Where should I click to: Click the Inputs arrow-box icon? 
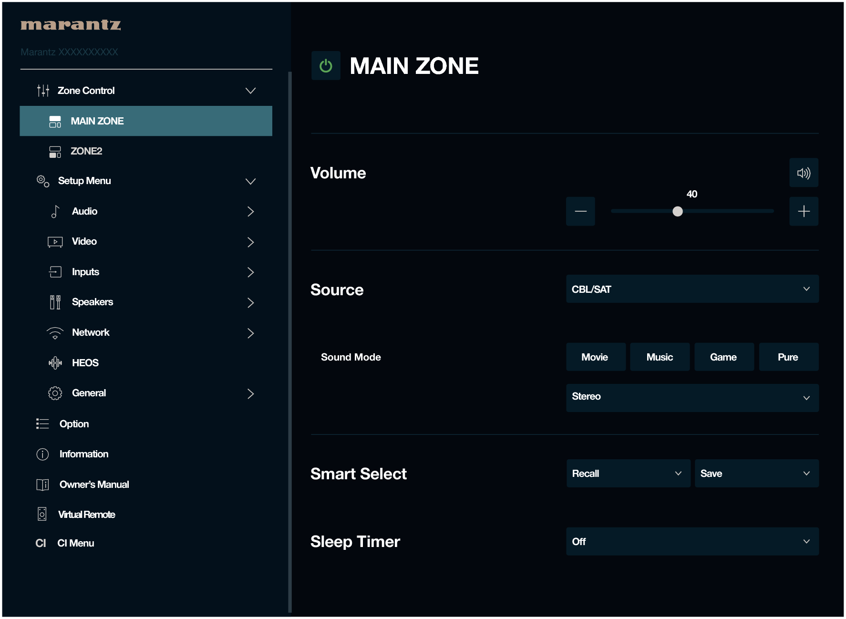click(x=55, y=272)
